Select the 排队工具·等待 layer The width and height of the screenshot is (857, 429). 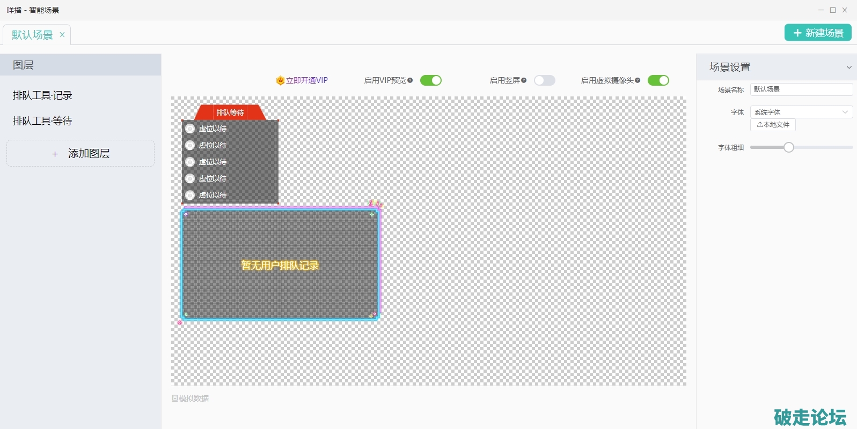click(42, 121)
